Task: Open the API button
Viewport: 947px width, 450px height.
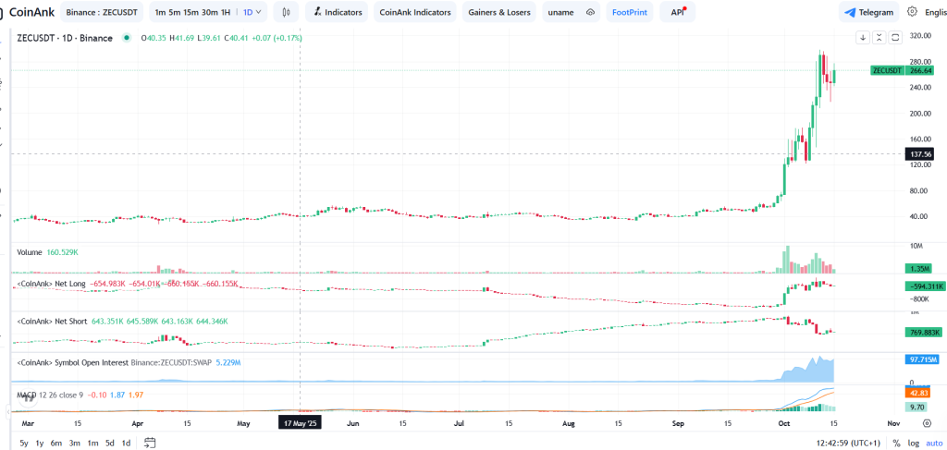Action: coord(677,12)
